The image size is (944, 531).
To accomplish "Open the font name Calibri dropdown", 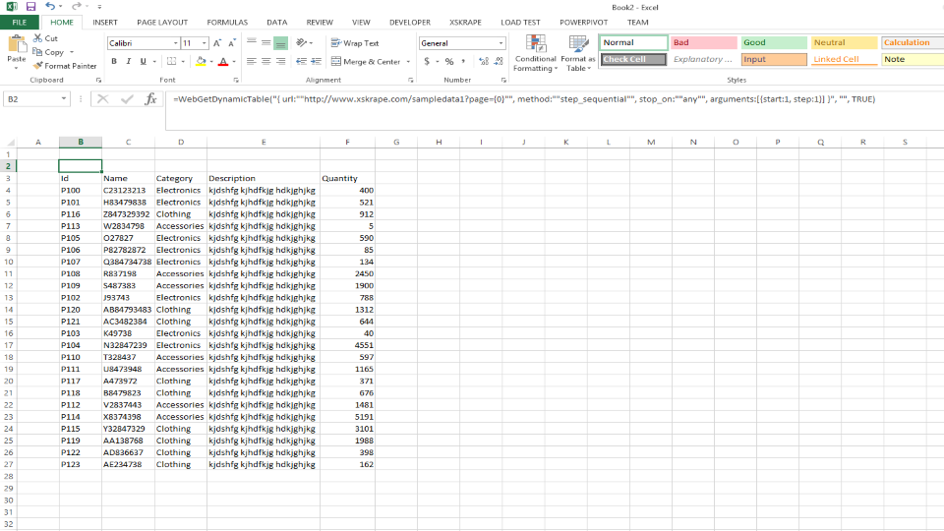I will 175,43.
